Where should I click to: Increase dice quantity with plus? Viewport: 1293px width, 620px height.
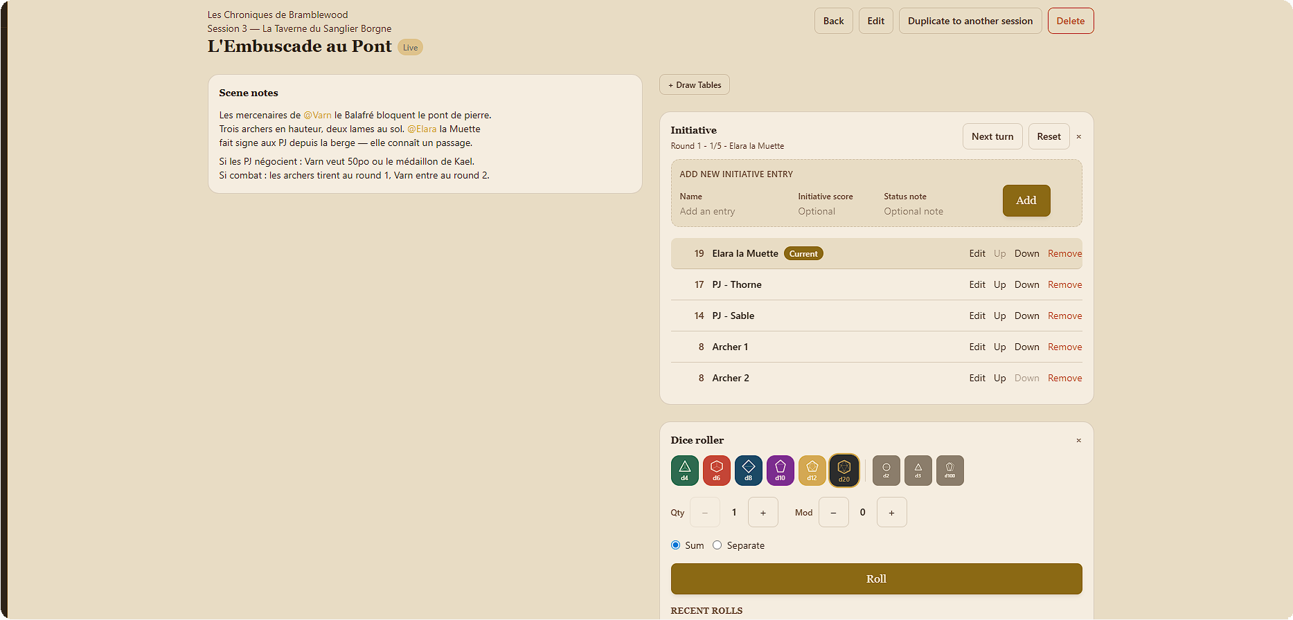(x=763, y=513)
